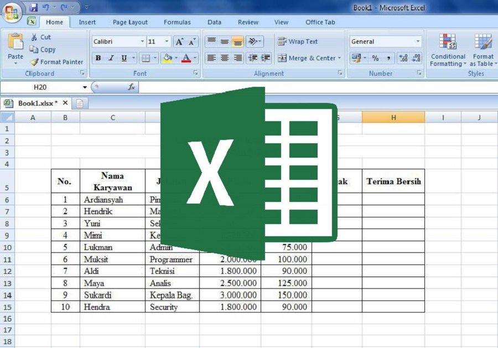This screenshot has width=498, height=348.
Task: Click the new document tab icon beside Book1.xlsx
Action: tap(79, 103)
